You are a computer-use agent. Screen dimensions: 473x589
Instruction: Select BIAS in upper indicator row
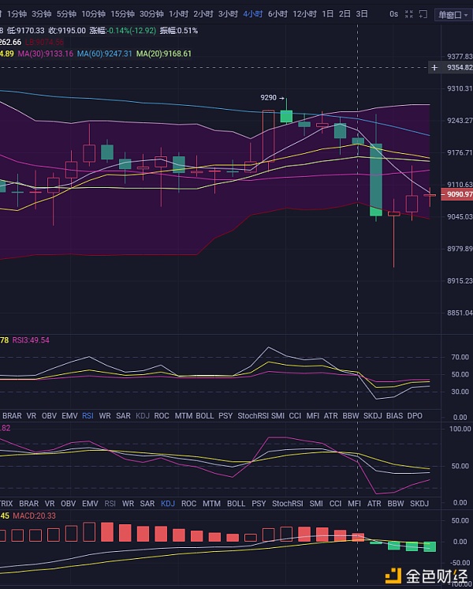[x=395, y=416]
